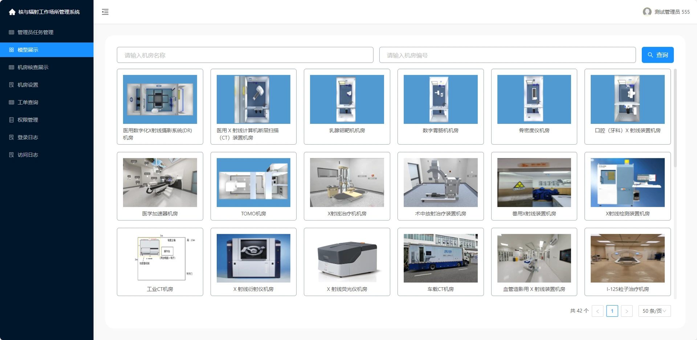Go to previous page with left chevron
Screen dimensions: 697x340
598,311
